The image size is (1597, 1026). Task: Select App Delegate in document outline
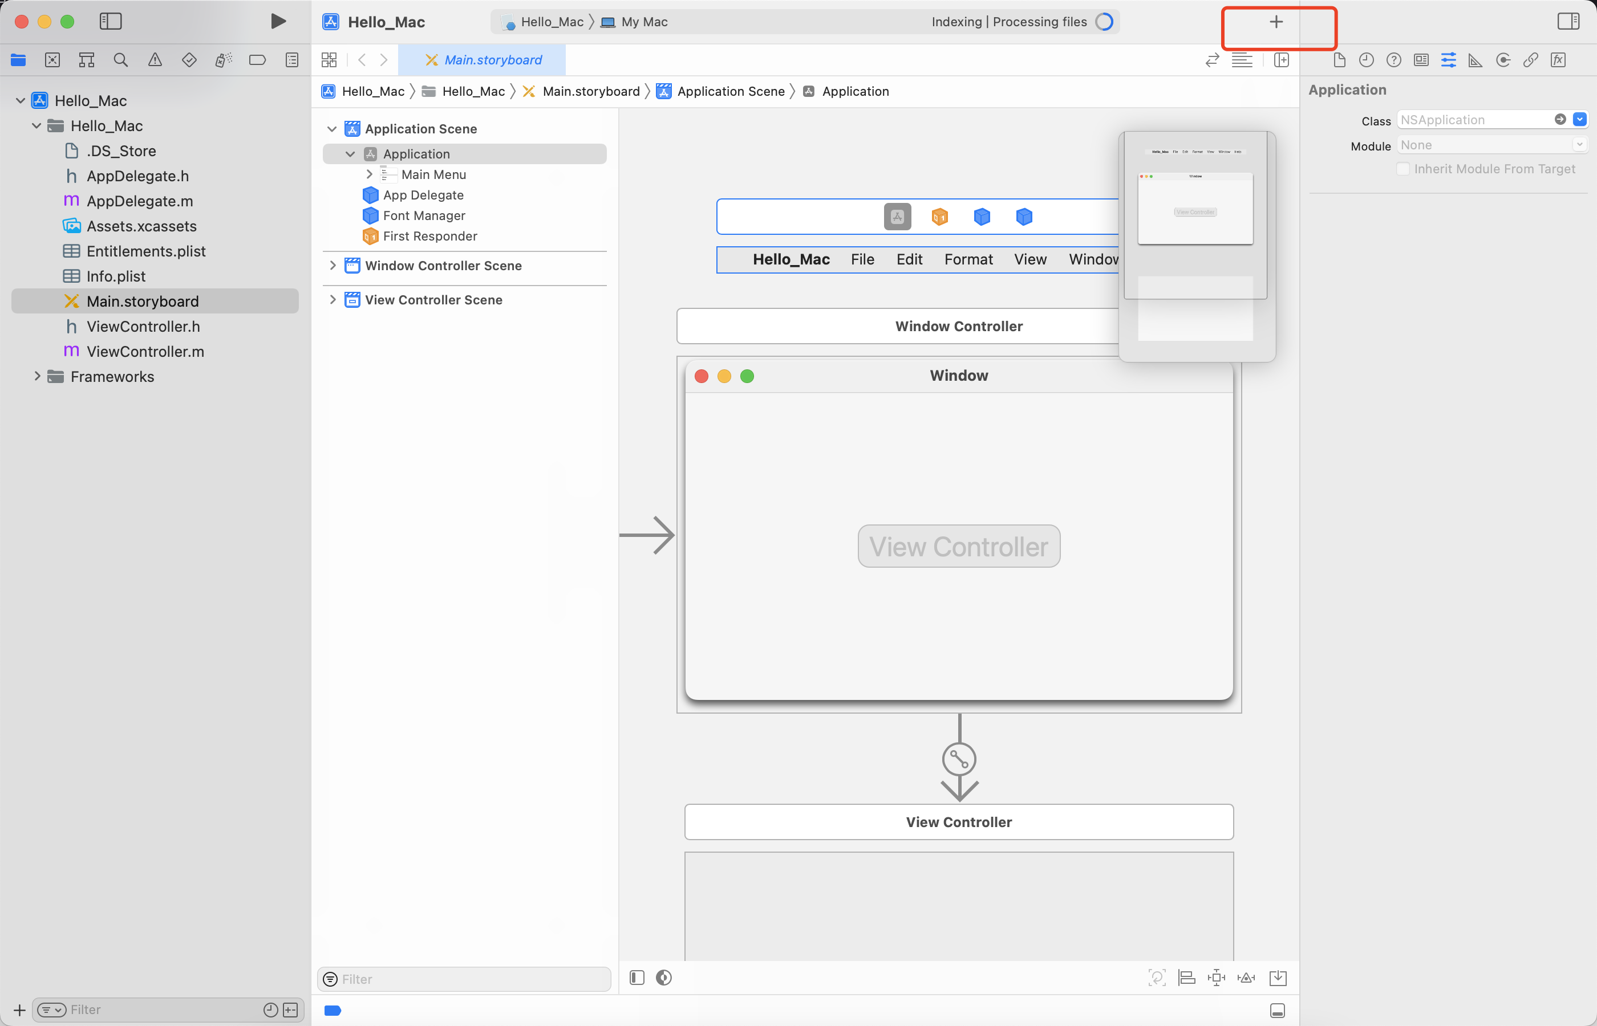(423, 195)
